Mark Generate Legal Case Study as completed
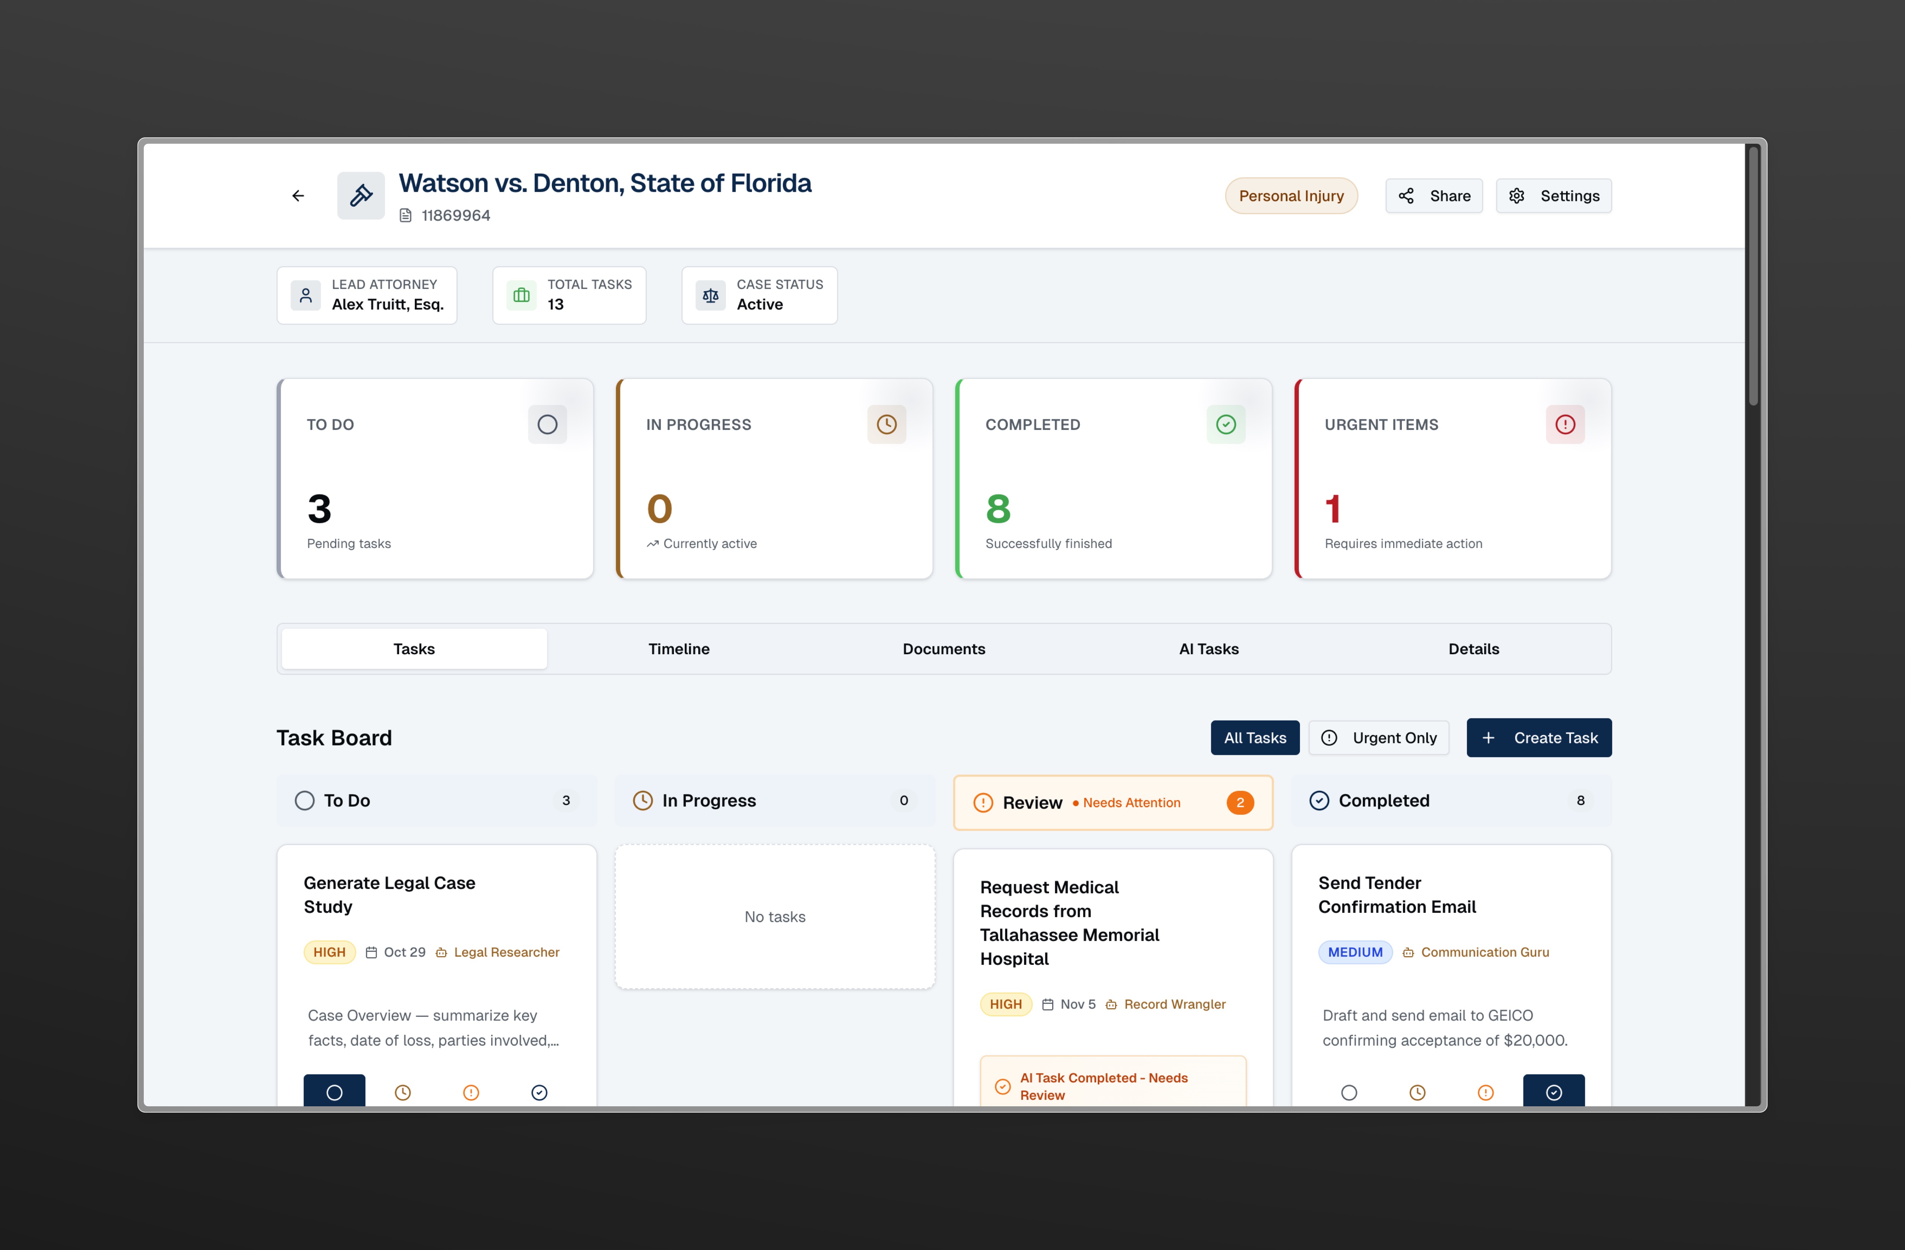This screenshot has width=1905, height=1250. coord(540,1092)
